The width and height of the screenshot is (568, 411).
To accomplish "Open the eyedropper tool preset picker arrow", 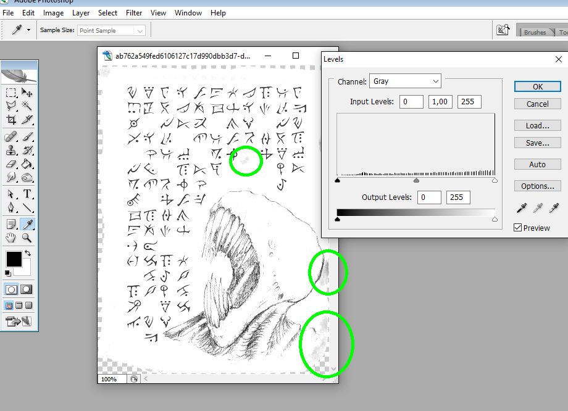I will coord(28,30).
